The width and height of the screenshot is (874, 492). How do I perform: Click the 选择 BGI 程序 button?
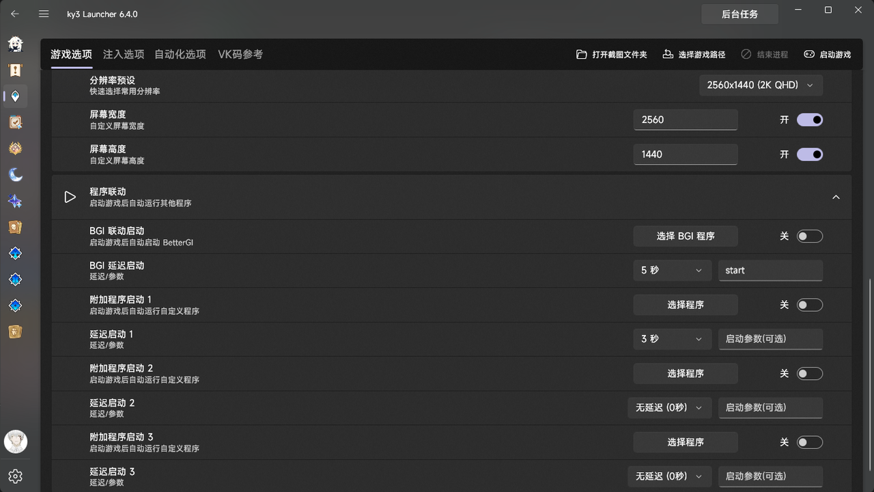[x=686, y=236]
